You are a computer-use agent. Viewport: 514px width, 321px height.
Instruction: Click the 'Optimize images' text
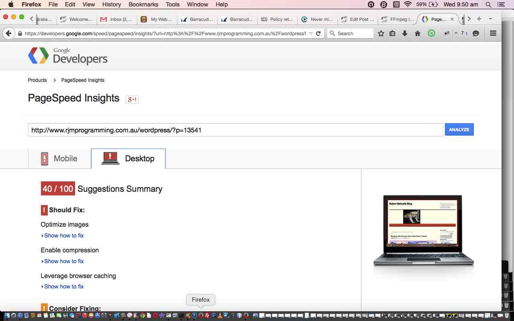pos(65,225)
